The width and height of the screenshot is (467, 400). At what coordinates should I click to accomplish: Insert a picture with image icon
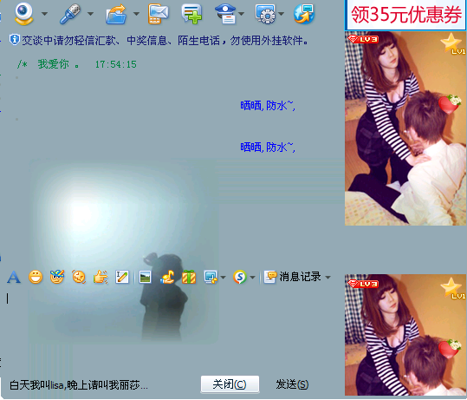pos(145,277)
